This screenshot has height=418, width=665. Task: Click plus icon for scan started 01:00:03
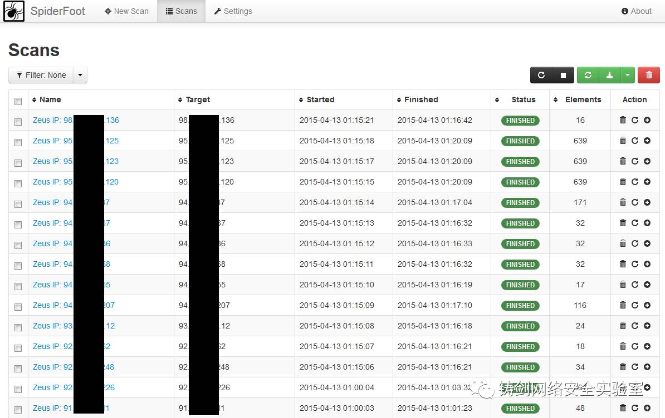647,408
